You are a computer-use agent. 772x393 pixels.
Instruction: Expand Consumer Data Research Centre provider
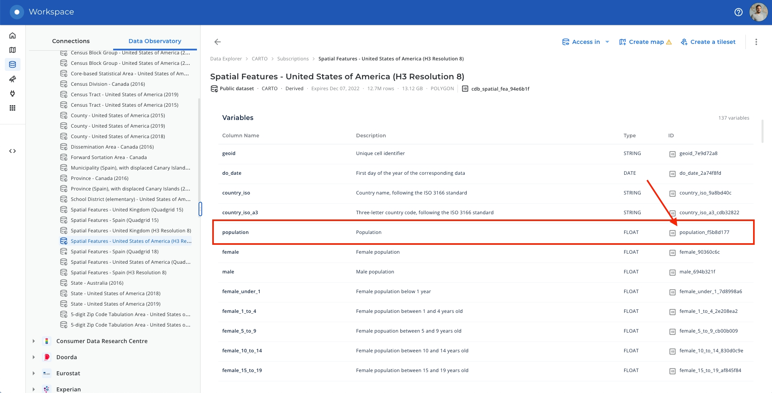pos(34,341)
